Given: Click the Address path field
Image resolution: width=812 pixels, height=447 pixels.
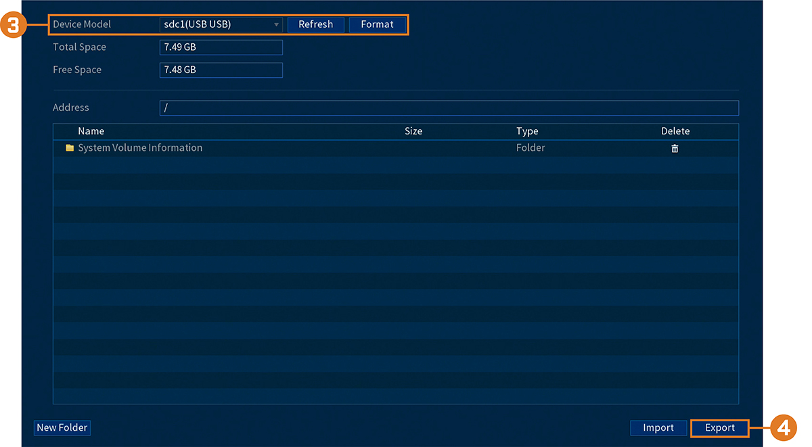Looking at the screenshot, I should (449, 108).
